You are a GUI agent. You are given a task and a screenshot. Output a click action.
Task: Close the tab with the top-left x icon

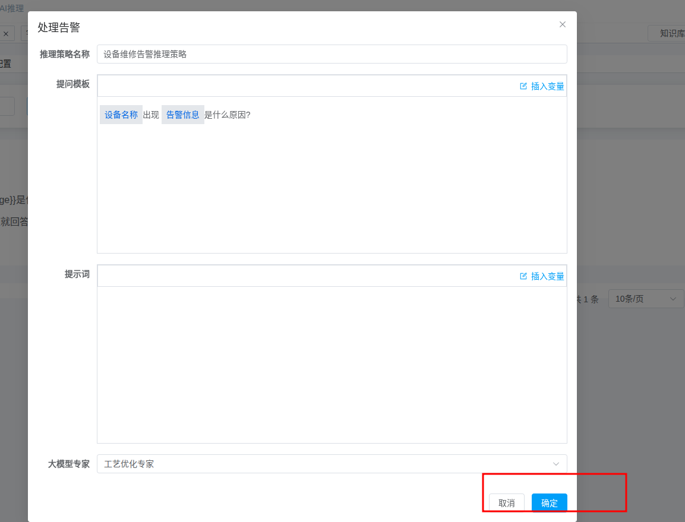tap(6, 34)
